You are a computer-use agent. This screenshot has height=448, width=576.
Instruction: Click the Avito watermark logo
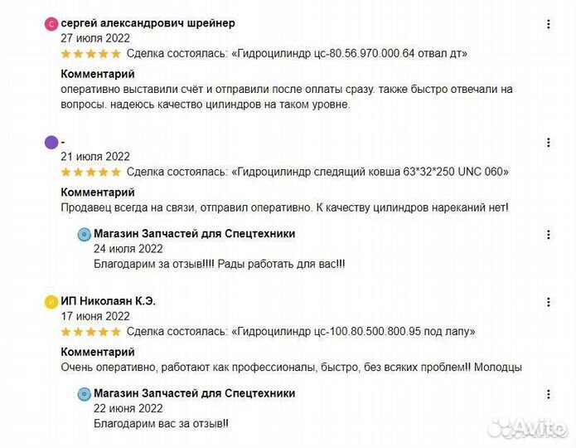(526, 426)
